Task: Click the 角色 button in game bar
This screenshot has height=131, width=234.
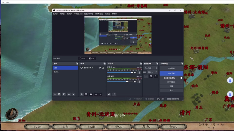Action: coord(146,127)
